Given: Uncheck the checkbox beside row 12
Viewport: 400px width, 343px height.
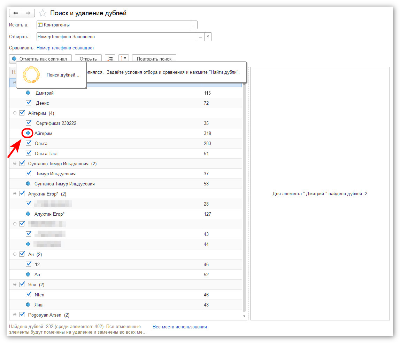Looking at the screenshot, I should [29, 264].
